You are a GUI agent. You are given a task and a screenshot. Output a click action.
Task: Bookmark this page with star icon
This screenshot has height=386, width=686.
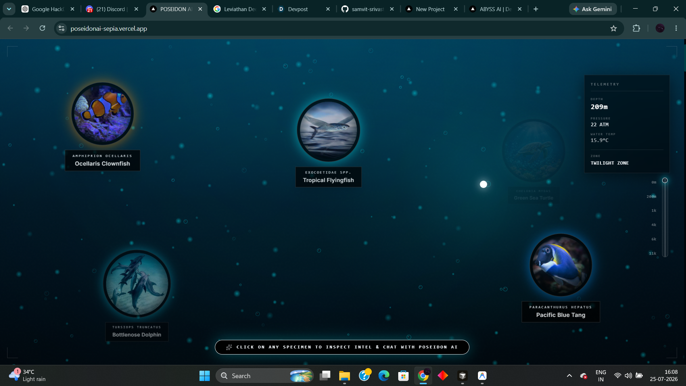(613, 28)
